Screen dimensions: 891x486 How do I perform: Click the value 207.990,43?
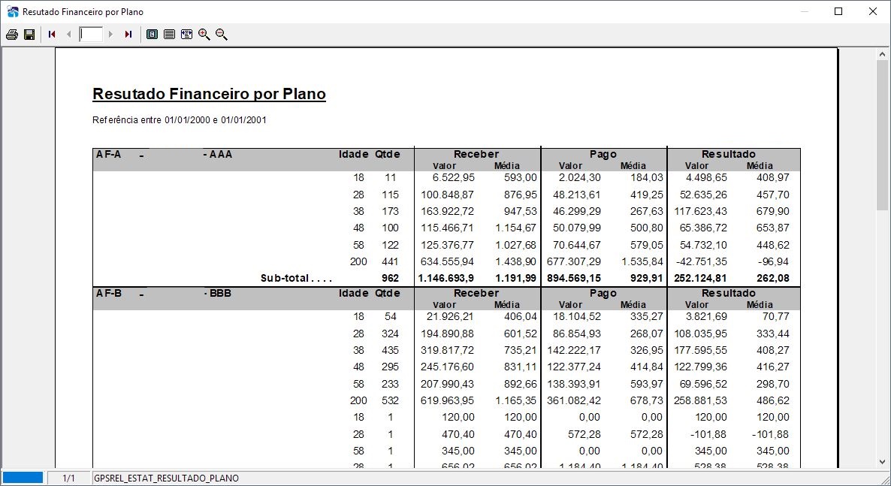(447, 385)
